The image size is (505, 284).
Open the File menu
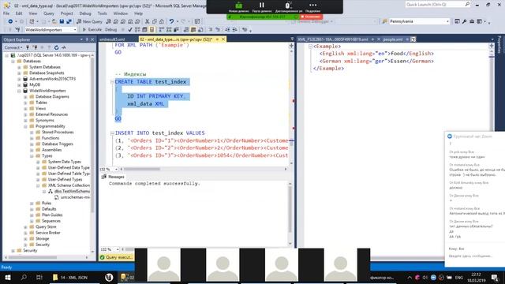[6, 13]
